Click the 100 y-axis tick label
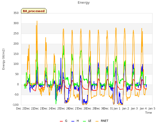 (16, 64)
